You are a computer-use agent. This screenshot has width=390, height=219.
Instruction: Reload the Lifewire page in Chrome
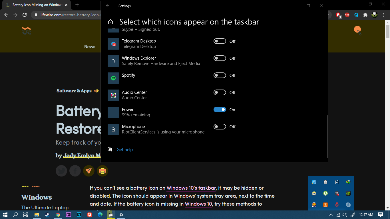pyautogui.click(x=25, y=15)
